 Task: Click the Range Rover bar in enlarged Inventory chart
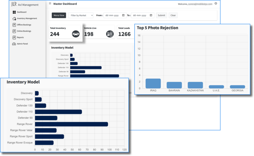tap(71, 124)
